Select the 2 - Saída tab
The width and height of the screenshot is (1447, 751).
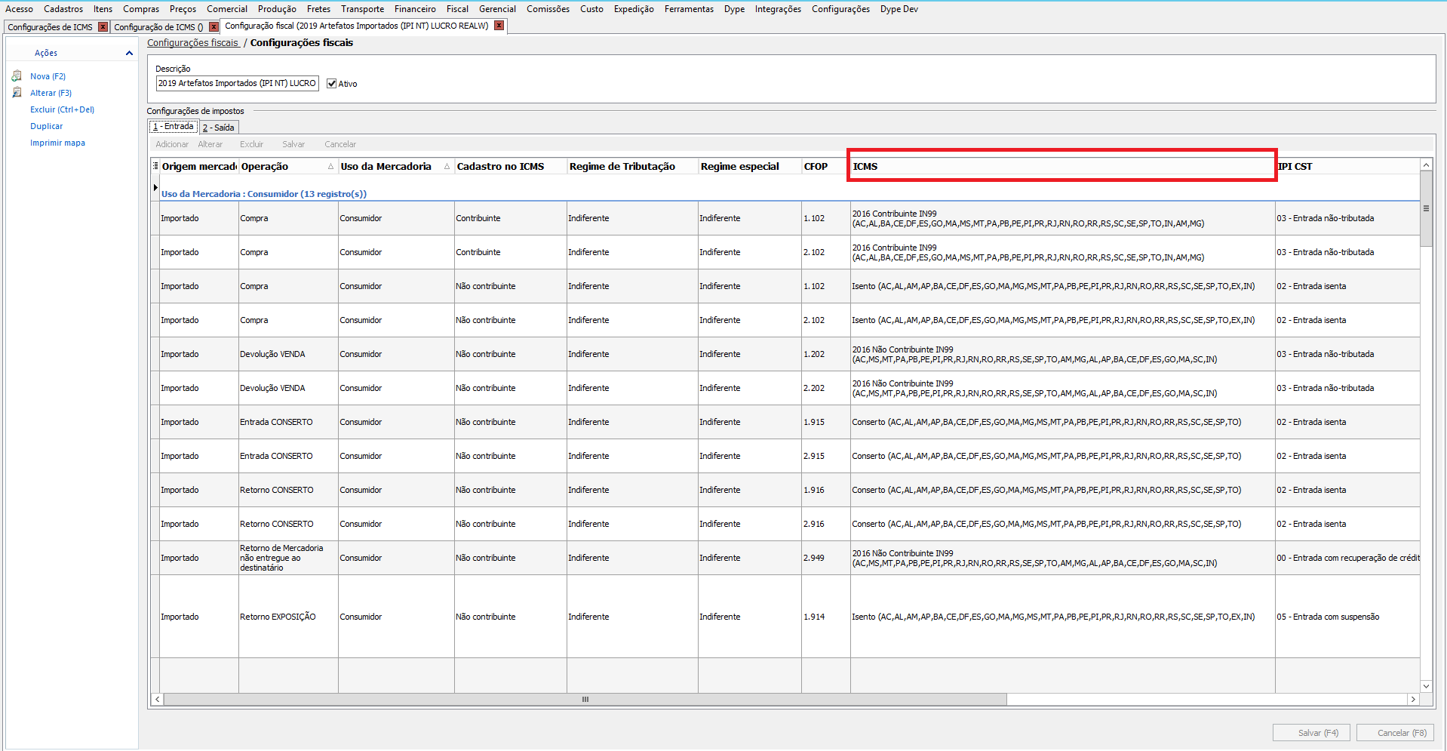tap(219, 128)
